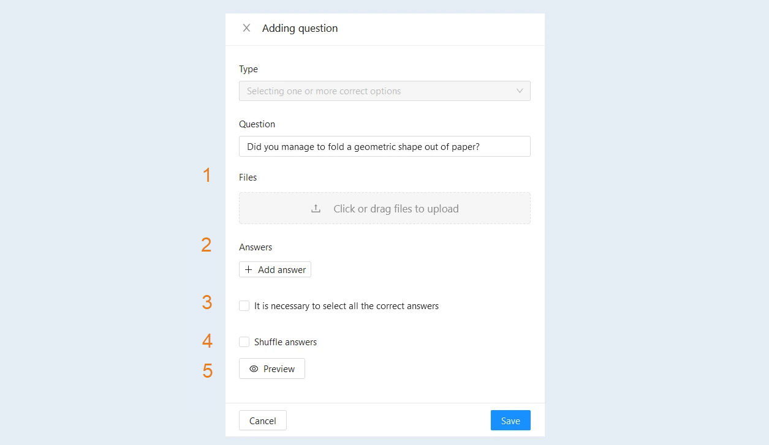This screenshot has height=445, width=769.
Task: Click the "Shuffle answers" label text
Action: (286, 342)
